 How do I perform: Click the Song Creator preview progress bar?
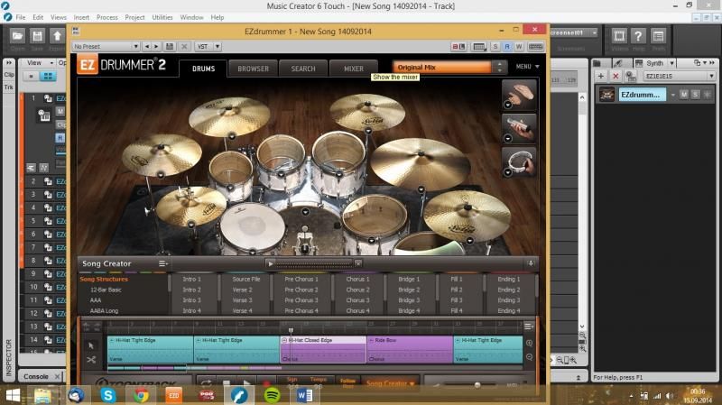click(x=313, y=264)
